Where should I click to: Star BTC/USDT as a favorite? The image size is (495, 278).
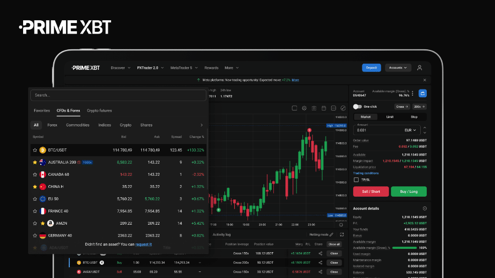(35, 150)
